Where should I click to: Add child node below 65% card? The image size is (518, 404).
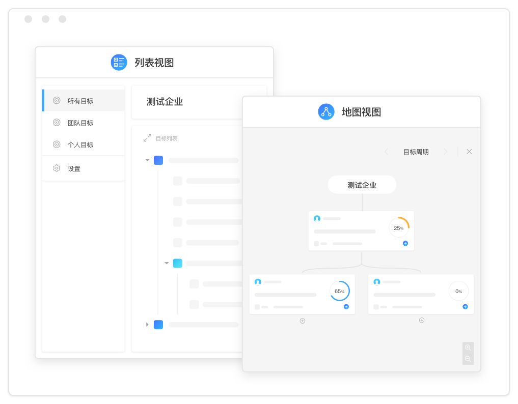point(302,321)
